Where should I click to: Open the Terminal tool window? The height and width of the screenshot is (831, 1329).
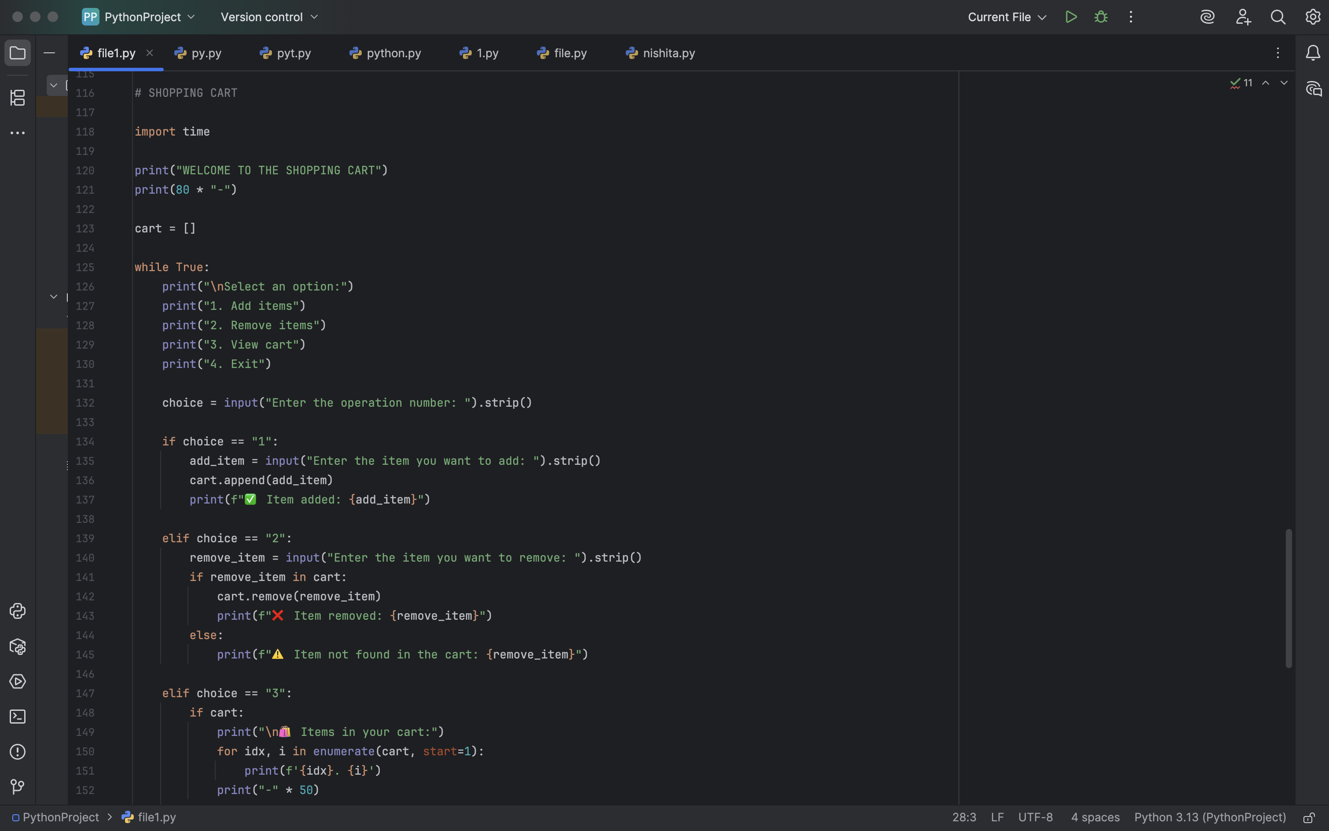[x=18, y=717]
